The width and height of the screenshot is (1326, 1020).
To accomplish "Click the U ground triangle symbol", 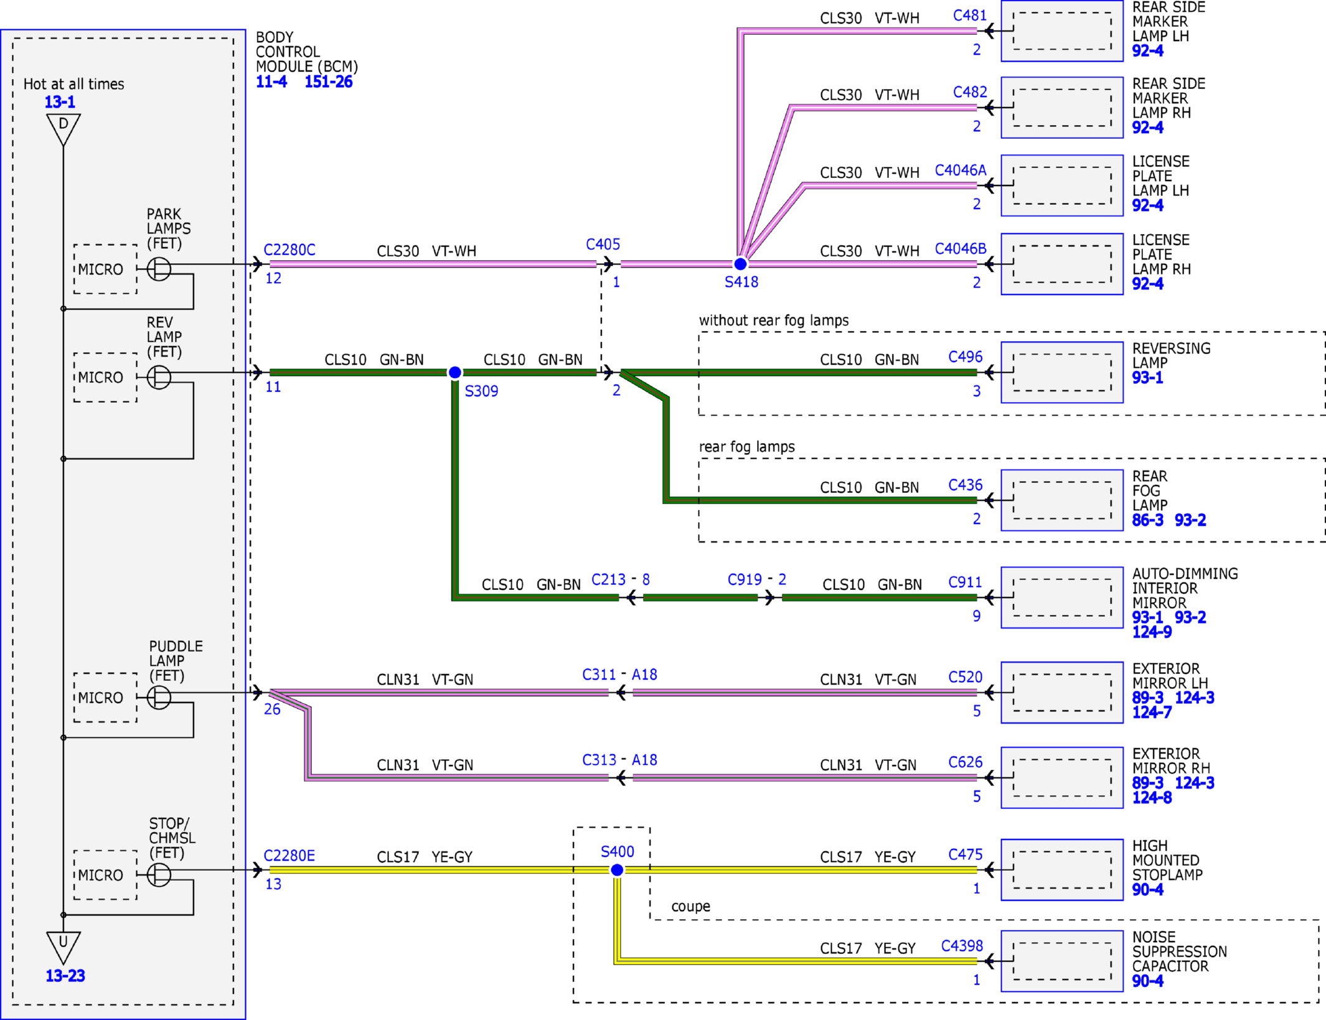I will (x=63, y=947).
